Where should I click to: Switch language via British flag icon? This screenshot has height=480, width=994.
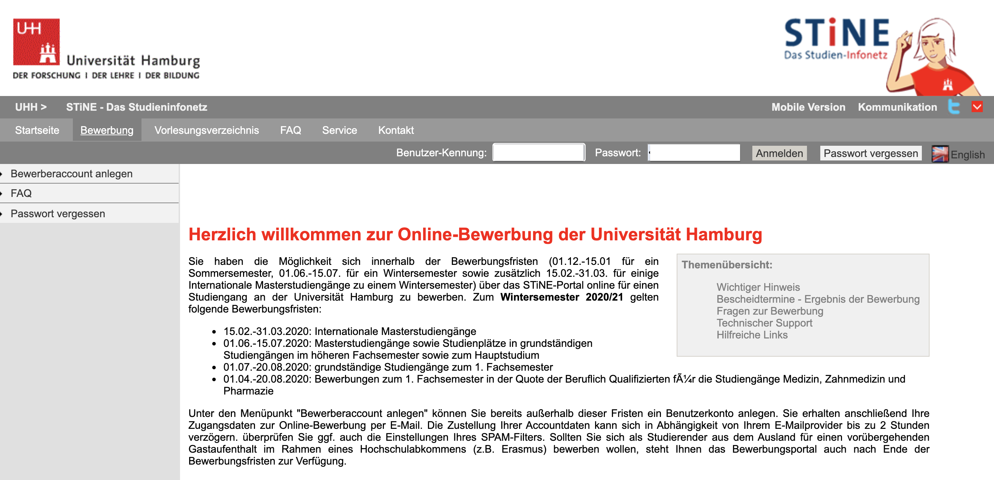coord(940,154)
